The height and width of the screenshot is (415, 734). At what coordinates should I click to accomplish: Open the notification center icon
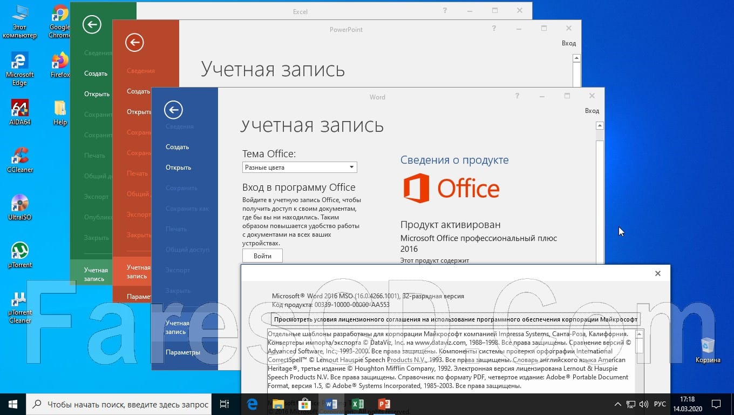(x=716, y=404)
